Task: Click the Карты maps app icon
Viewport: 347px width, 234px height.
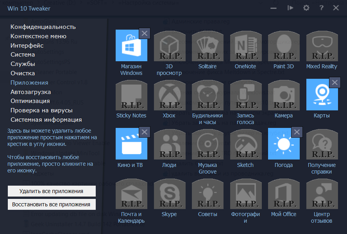Action: coord(322,94)
